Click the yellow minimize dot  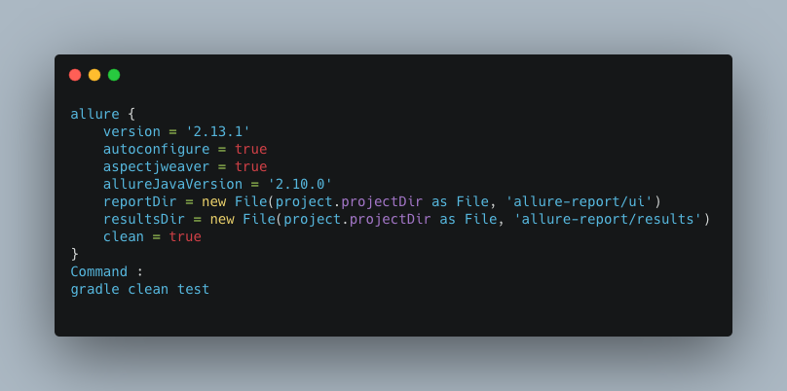[94, 75]
